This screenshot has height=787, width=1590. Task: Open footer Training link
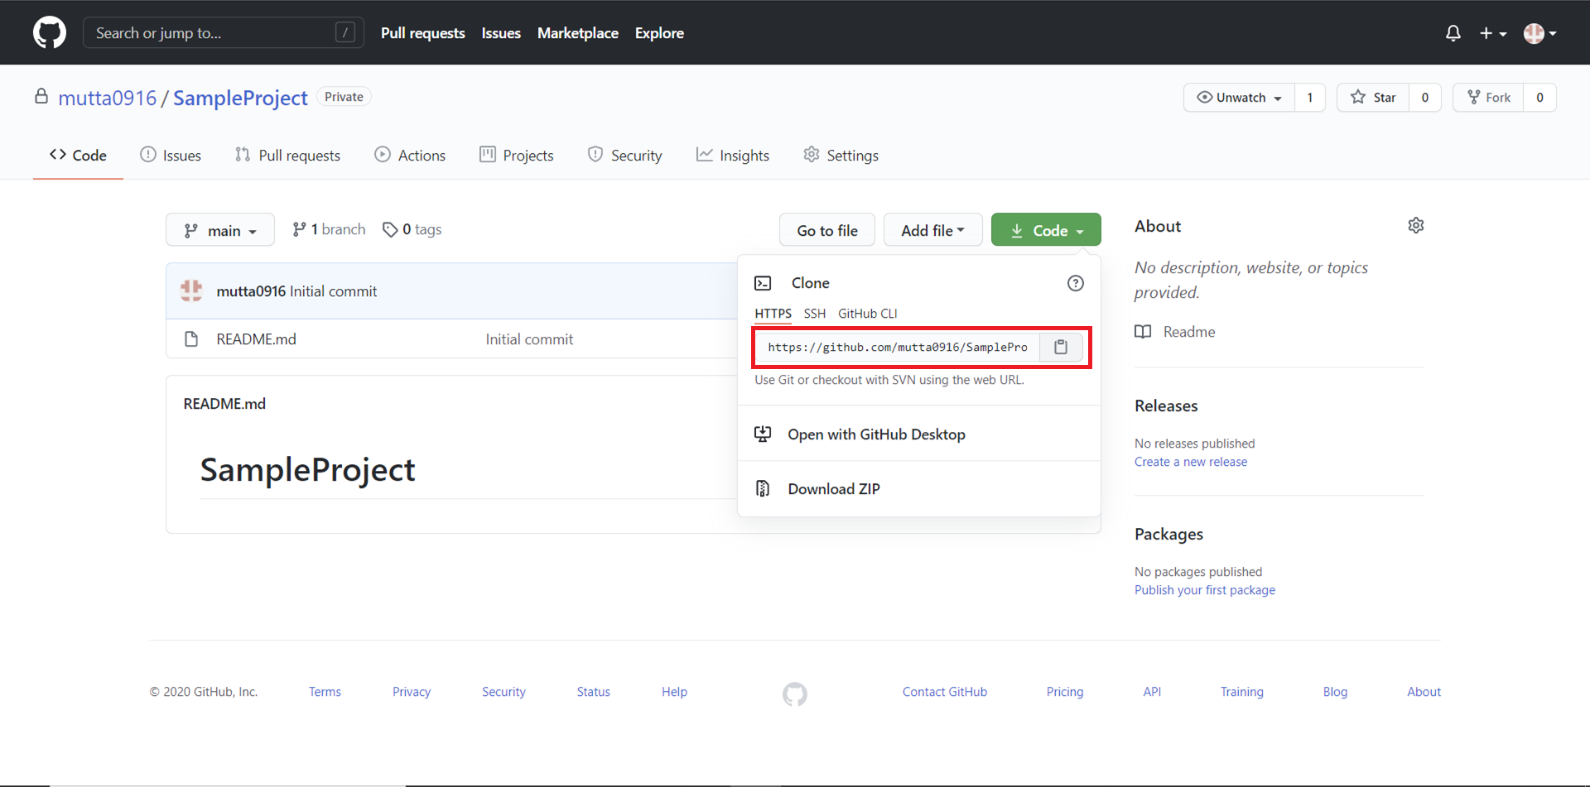point(1242,692)
